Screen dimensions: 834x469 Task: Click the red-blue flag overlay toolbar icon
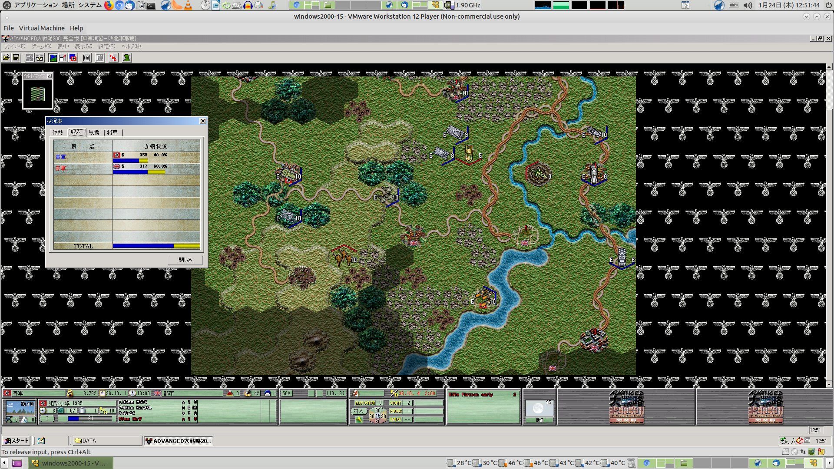[73, 58]
